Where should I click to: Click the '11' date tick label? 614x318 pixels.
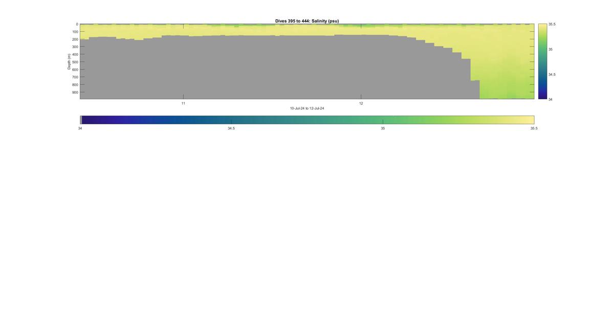183,103
